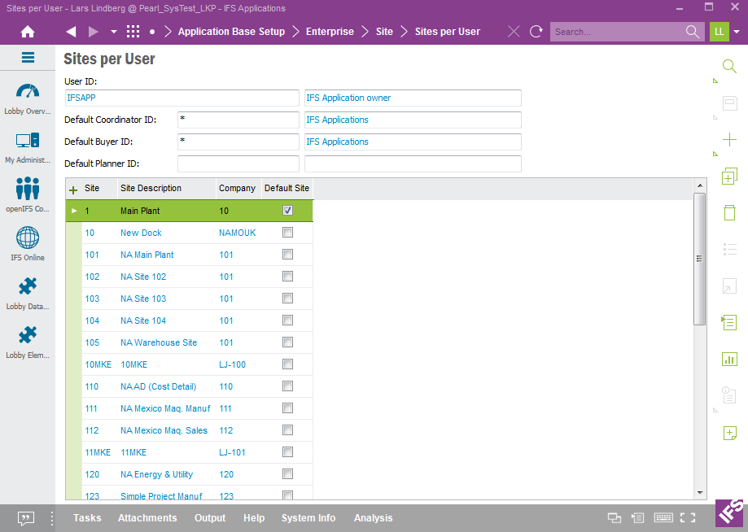Screen dimensions: 748x532
Task: Click the green plus New icon on right panel
Action: [729, 139]
